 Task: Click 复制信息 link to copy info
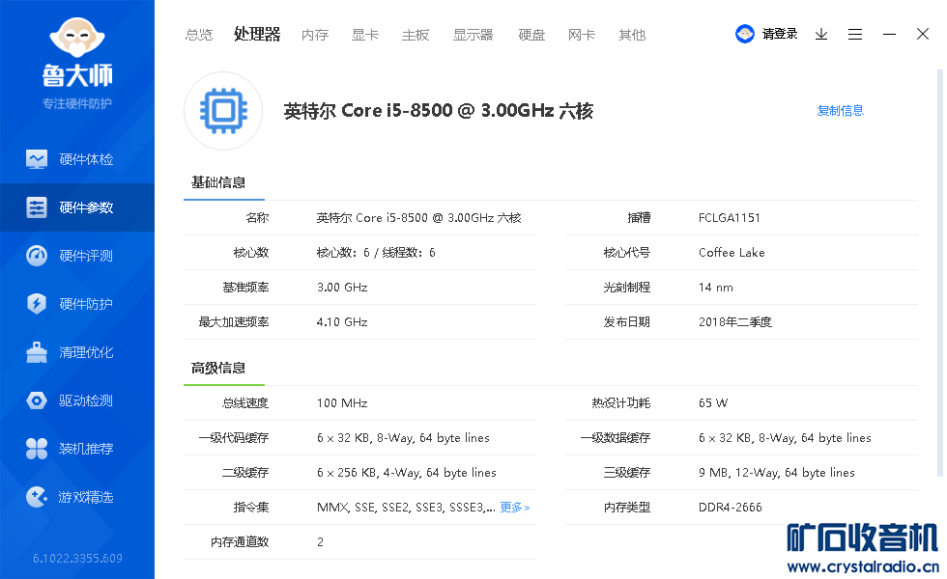point(840,111)
